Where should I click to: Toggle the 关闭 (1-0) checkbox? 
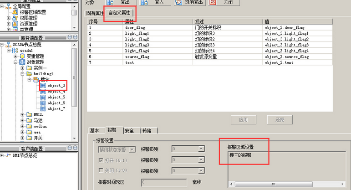tap(101, 170)
